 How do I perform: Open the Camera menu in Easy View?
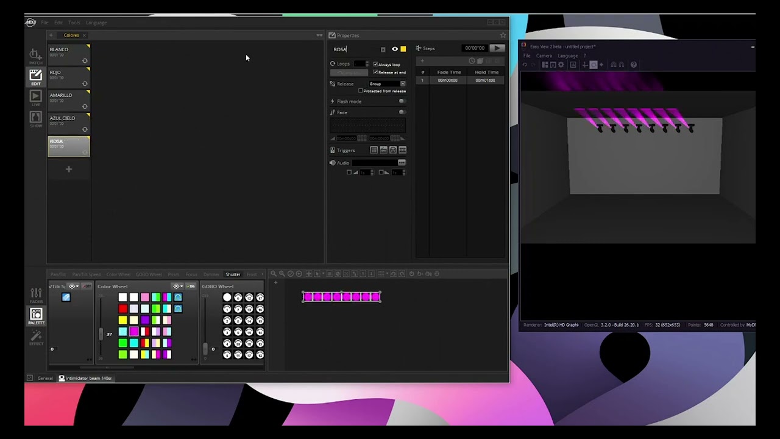[544, 56]
